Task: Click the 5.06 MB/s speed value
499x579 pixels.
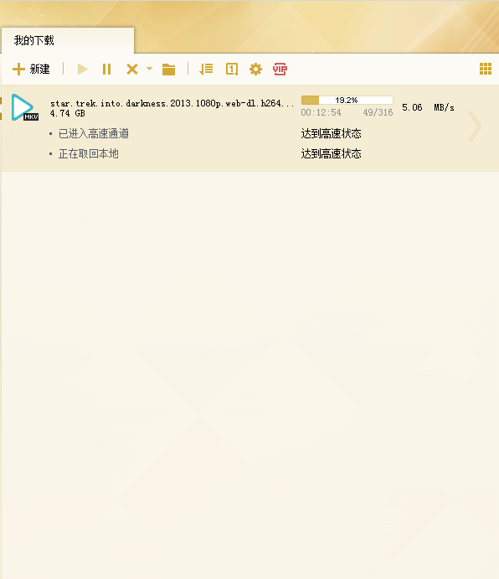Action: [428, 107]
